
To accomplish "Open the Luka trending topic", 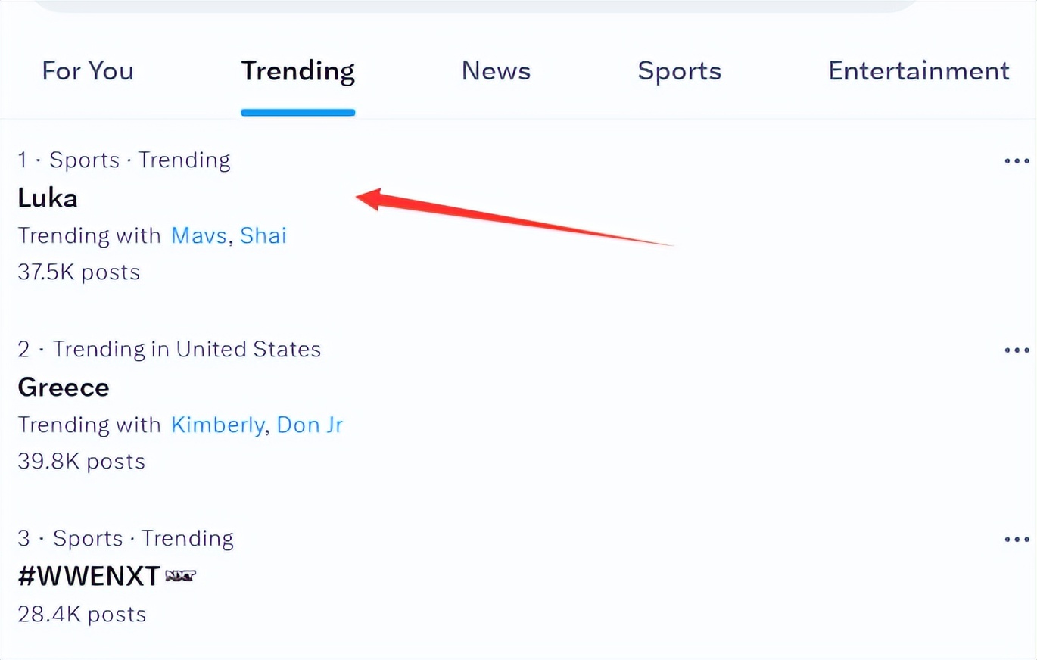I will point(48,198).
